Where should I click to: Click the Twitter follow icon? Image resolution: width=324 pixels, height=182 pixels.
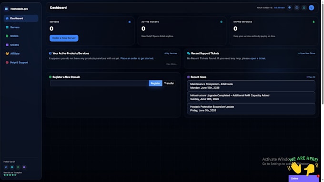(x=6, y=167)
